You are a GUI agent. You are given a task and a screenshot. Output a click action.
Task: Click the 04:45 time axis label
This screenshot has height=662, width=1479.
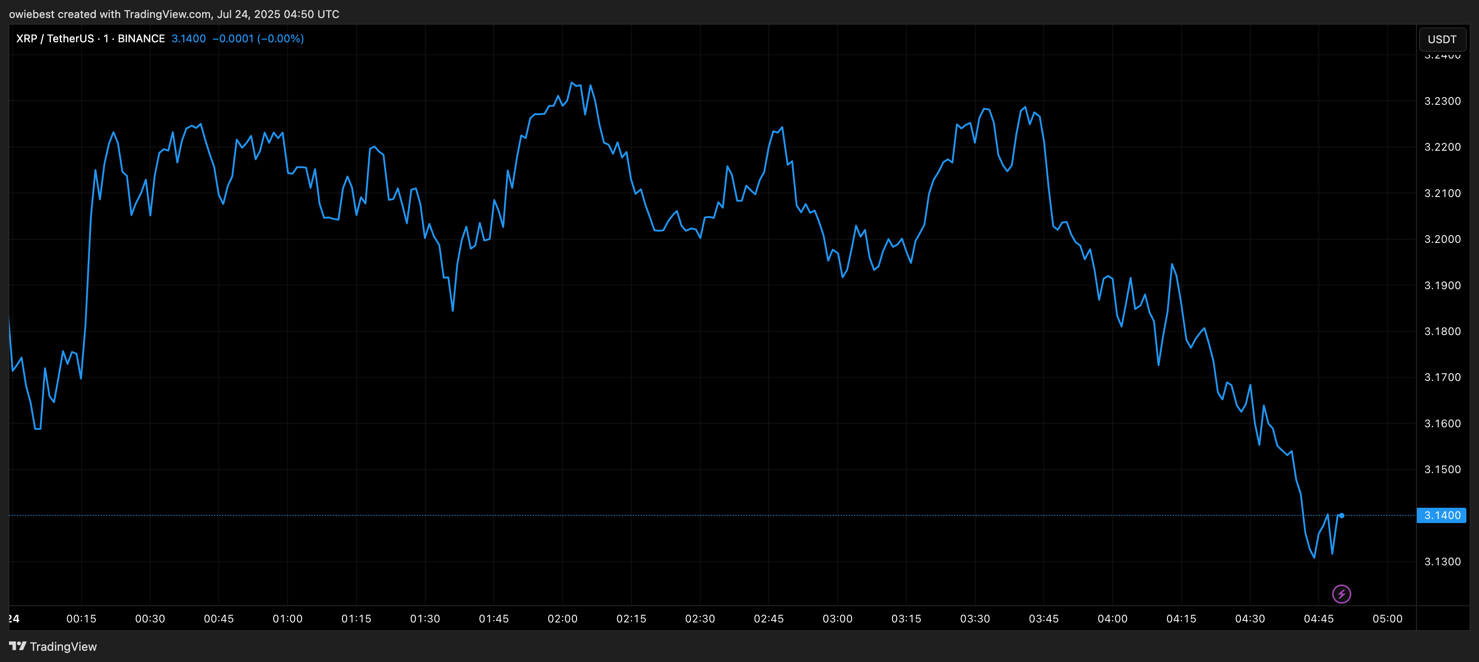(1318, 618)
